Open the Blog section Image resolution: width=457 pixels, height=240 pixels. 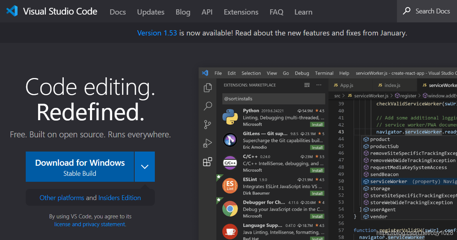pos(183,12)
